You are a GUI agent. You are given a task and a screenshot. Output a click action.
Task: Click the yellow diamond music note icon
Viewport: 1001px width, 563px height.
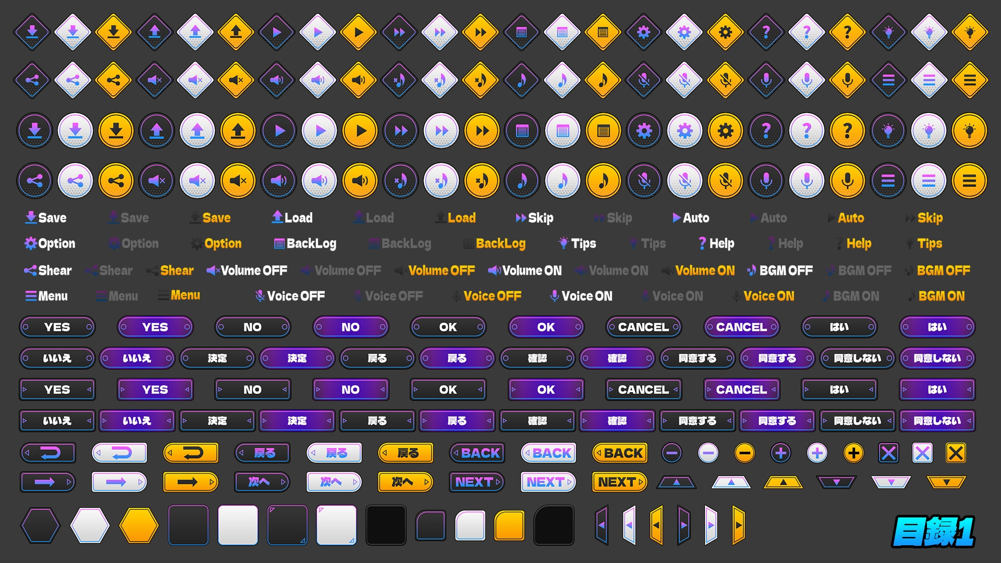pos(603,80)
